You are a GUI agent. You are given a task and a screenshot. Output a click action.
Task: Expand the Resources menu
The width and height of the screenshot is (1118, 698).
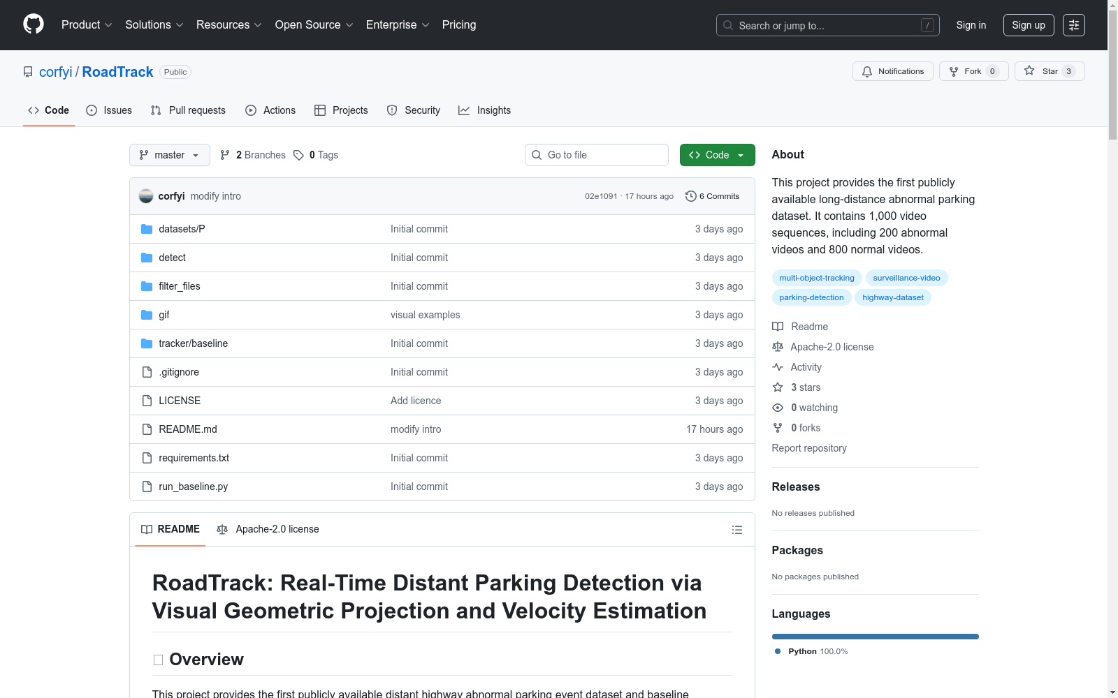(x=229, y=25)
